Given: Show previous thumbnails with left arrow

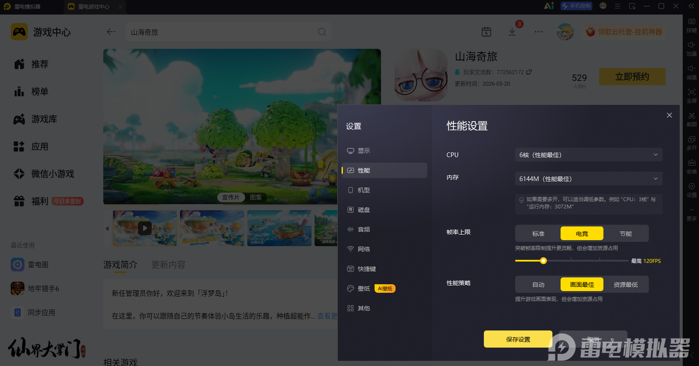Looking at the screenshot, I should tap(107, 228).
